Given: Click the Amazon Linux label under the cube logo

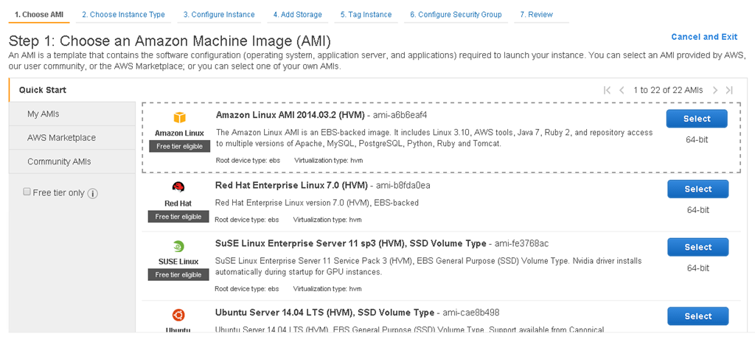Looking at the screenshot, I should tap(179, 133).
